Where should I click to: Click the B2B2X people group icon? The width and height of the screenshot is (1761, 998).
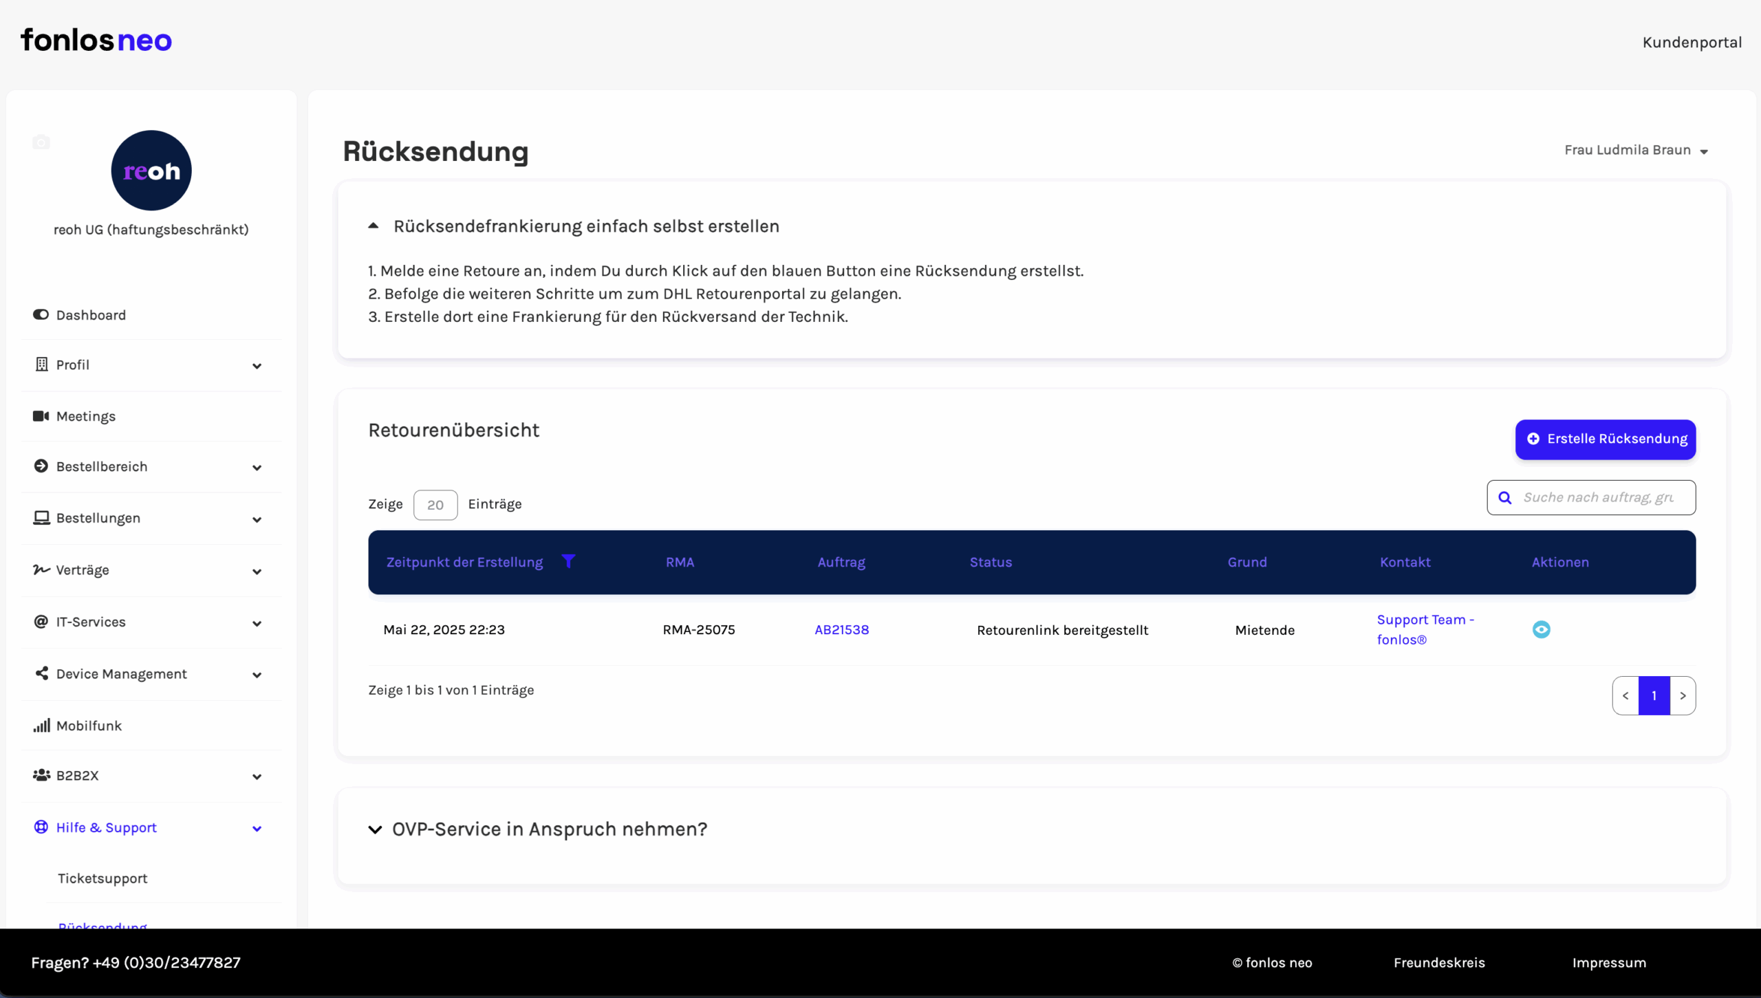41,774
